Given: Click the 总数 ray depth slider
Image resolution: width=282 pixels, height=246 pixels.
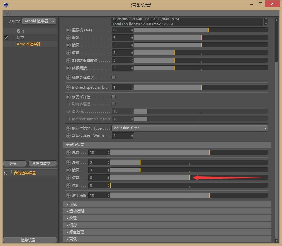Looking at the screenshot, I should click(189, 152).
